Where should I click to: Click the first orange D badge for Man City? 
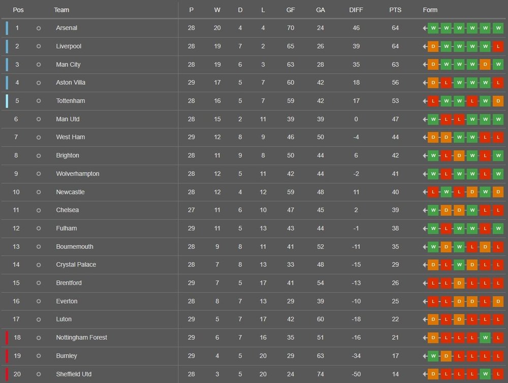pyautogui.click(x=433, y=64)
